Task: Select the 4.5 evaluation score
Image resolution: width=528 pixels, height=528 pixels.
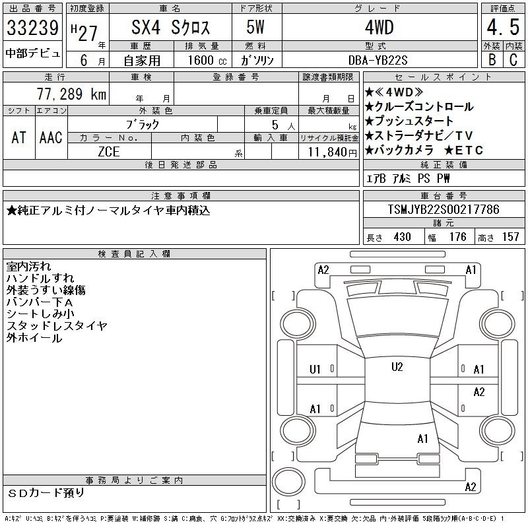Action: pyautogui.click(x=503, y=27)
